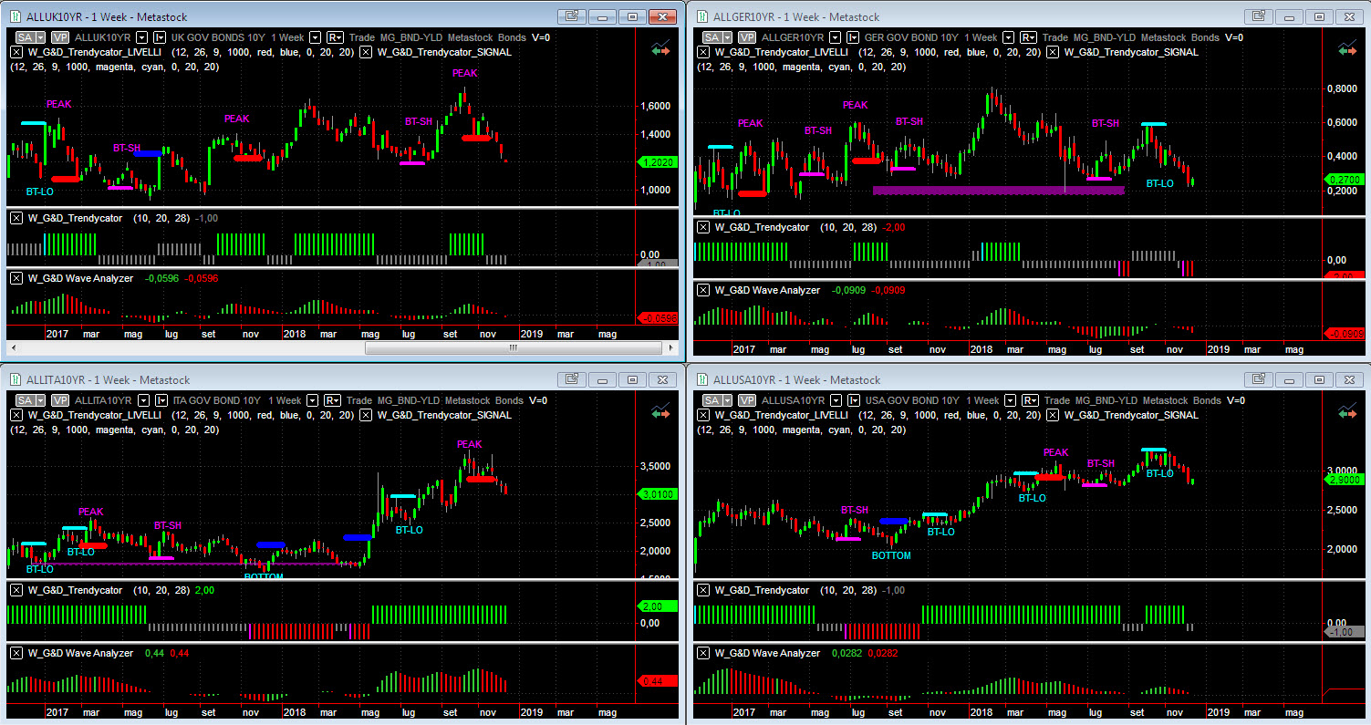Image resolution: width=1371 pixels, height=725 pixels.
Task: Click the green 0,2700 price tag in ALLGER10YR chart
Action: click(1345, 181)
